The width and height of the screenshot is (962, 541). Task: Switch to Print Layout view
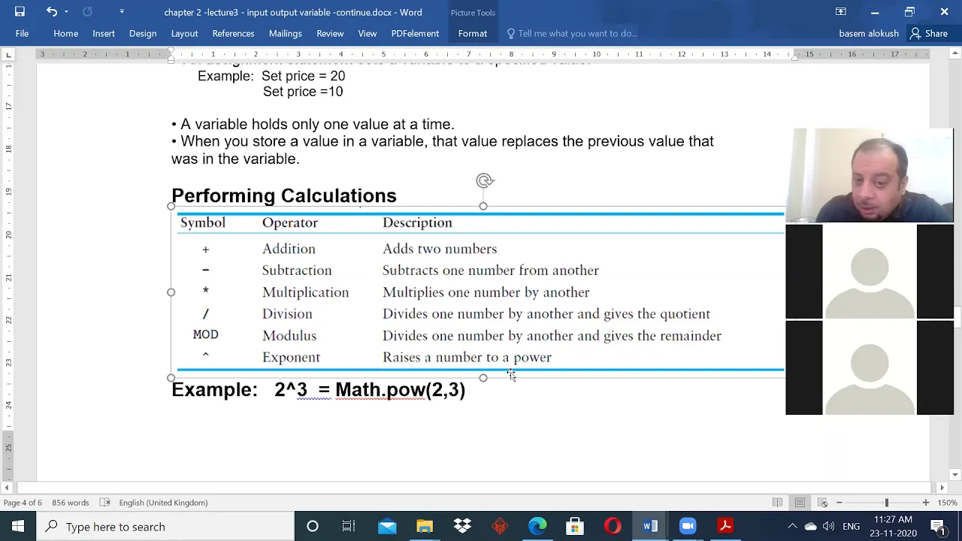pyautogui.click(x=800, y=503)
